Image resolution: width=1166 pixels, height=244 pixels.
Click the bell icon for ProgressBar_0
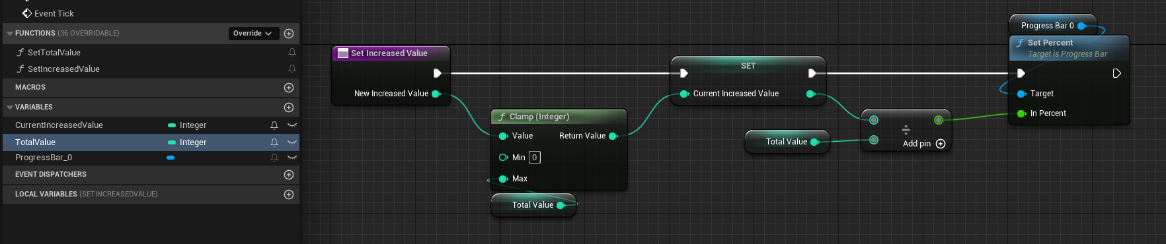pos(274,157)
